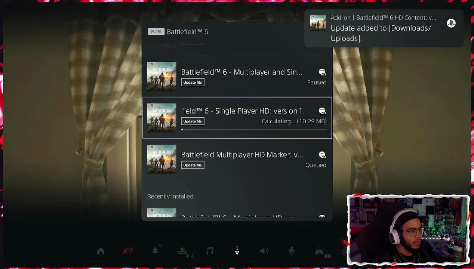Click the streamer webcam overlay
Viewport: 474px width, 269px height.
click(408, 230)
